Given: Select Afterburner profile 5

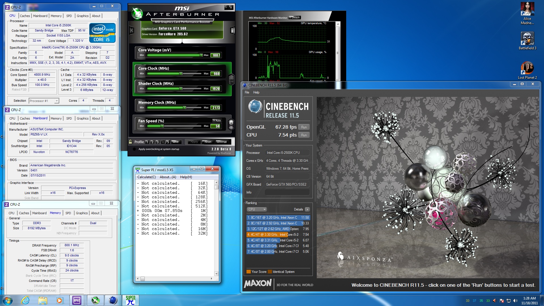Looking at the screenshot, I should (x=168, y=142).
